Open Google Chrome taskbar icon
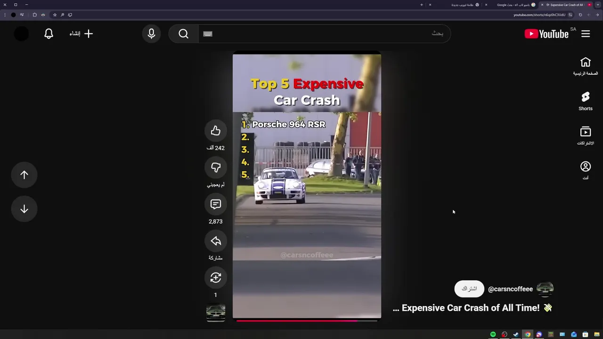Image resolution: width=603 pixels, height=339 pixels. 528,335
